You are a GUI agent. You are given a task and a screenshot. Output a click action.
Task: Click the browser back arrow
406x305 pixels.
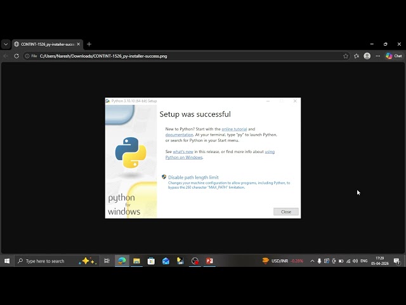(6, 56)
